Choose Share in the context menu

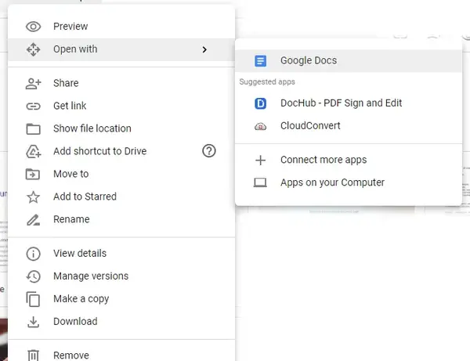121,83
